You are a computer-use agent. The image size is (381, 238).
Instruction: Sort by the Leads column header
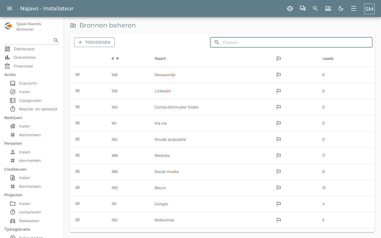coord(328,58)
